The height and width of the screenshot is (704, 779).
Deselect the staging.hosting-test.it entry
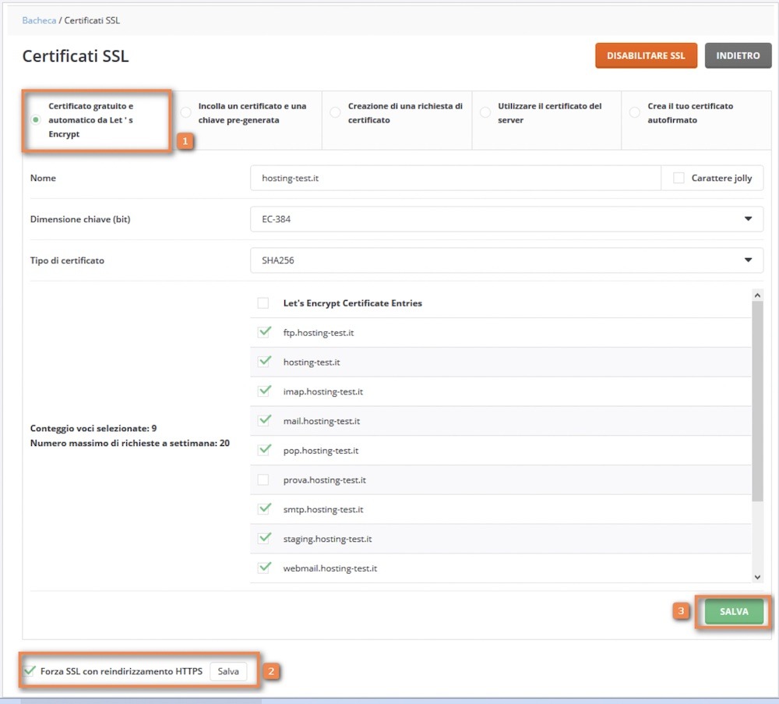coord(264,539)
